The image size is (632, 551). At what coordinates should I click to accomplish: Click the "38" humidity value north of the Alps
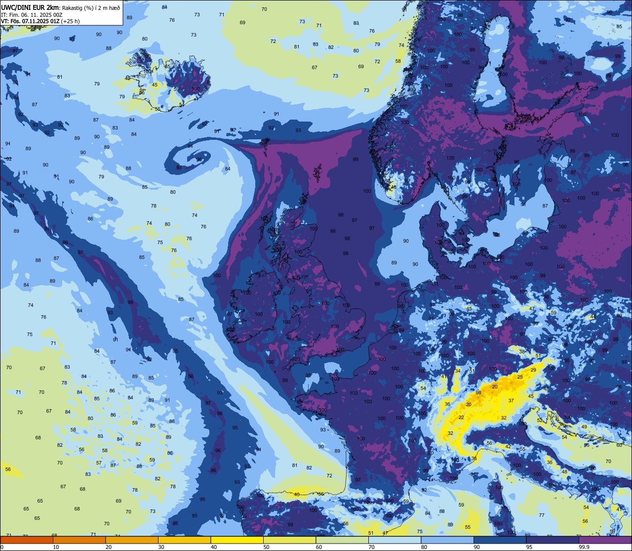(x=522, y=352)
